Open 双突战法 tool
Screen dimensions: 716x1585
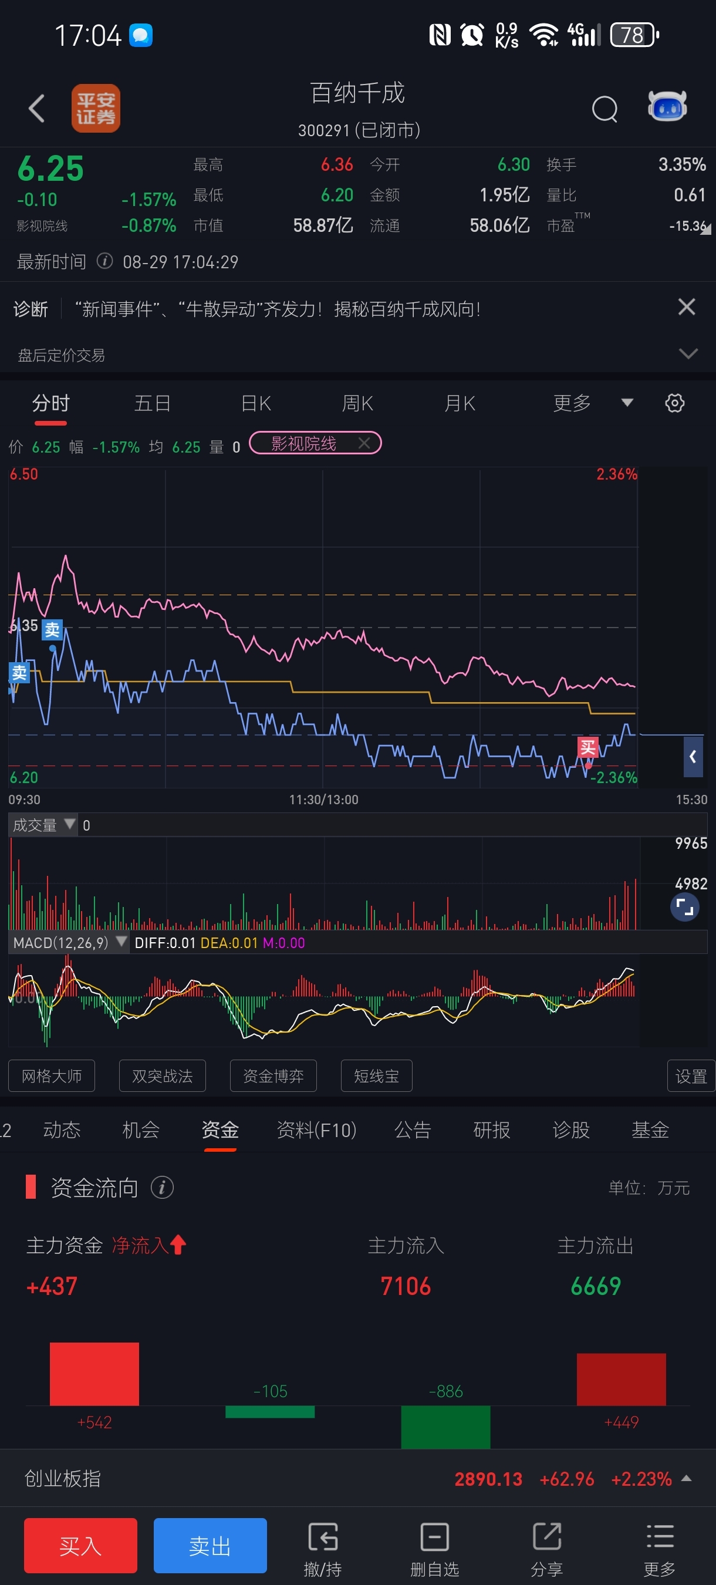tap(163, 1076)
